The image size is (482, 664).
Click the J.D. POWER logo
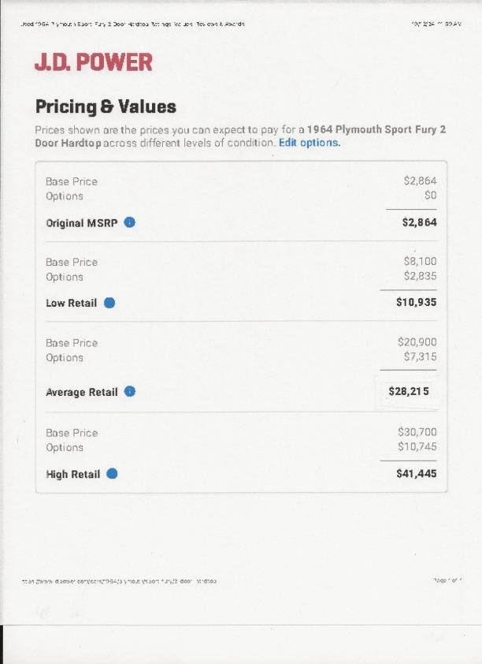[94, 62]
